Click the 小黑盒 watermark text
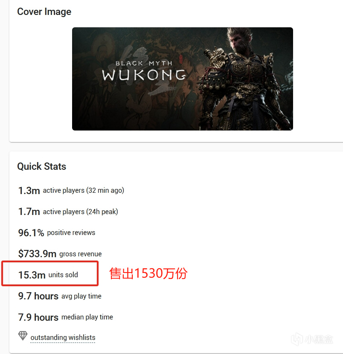This screenshot has width=343, height=354. click(x=319, y=339)
